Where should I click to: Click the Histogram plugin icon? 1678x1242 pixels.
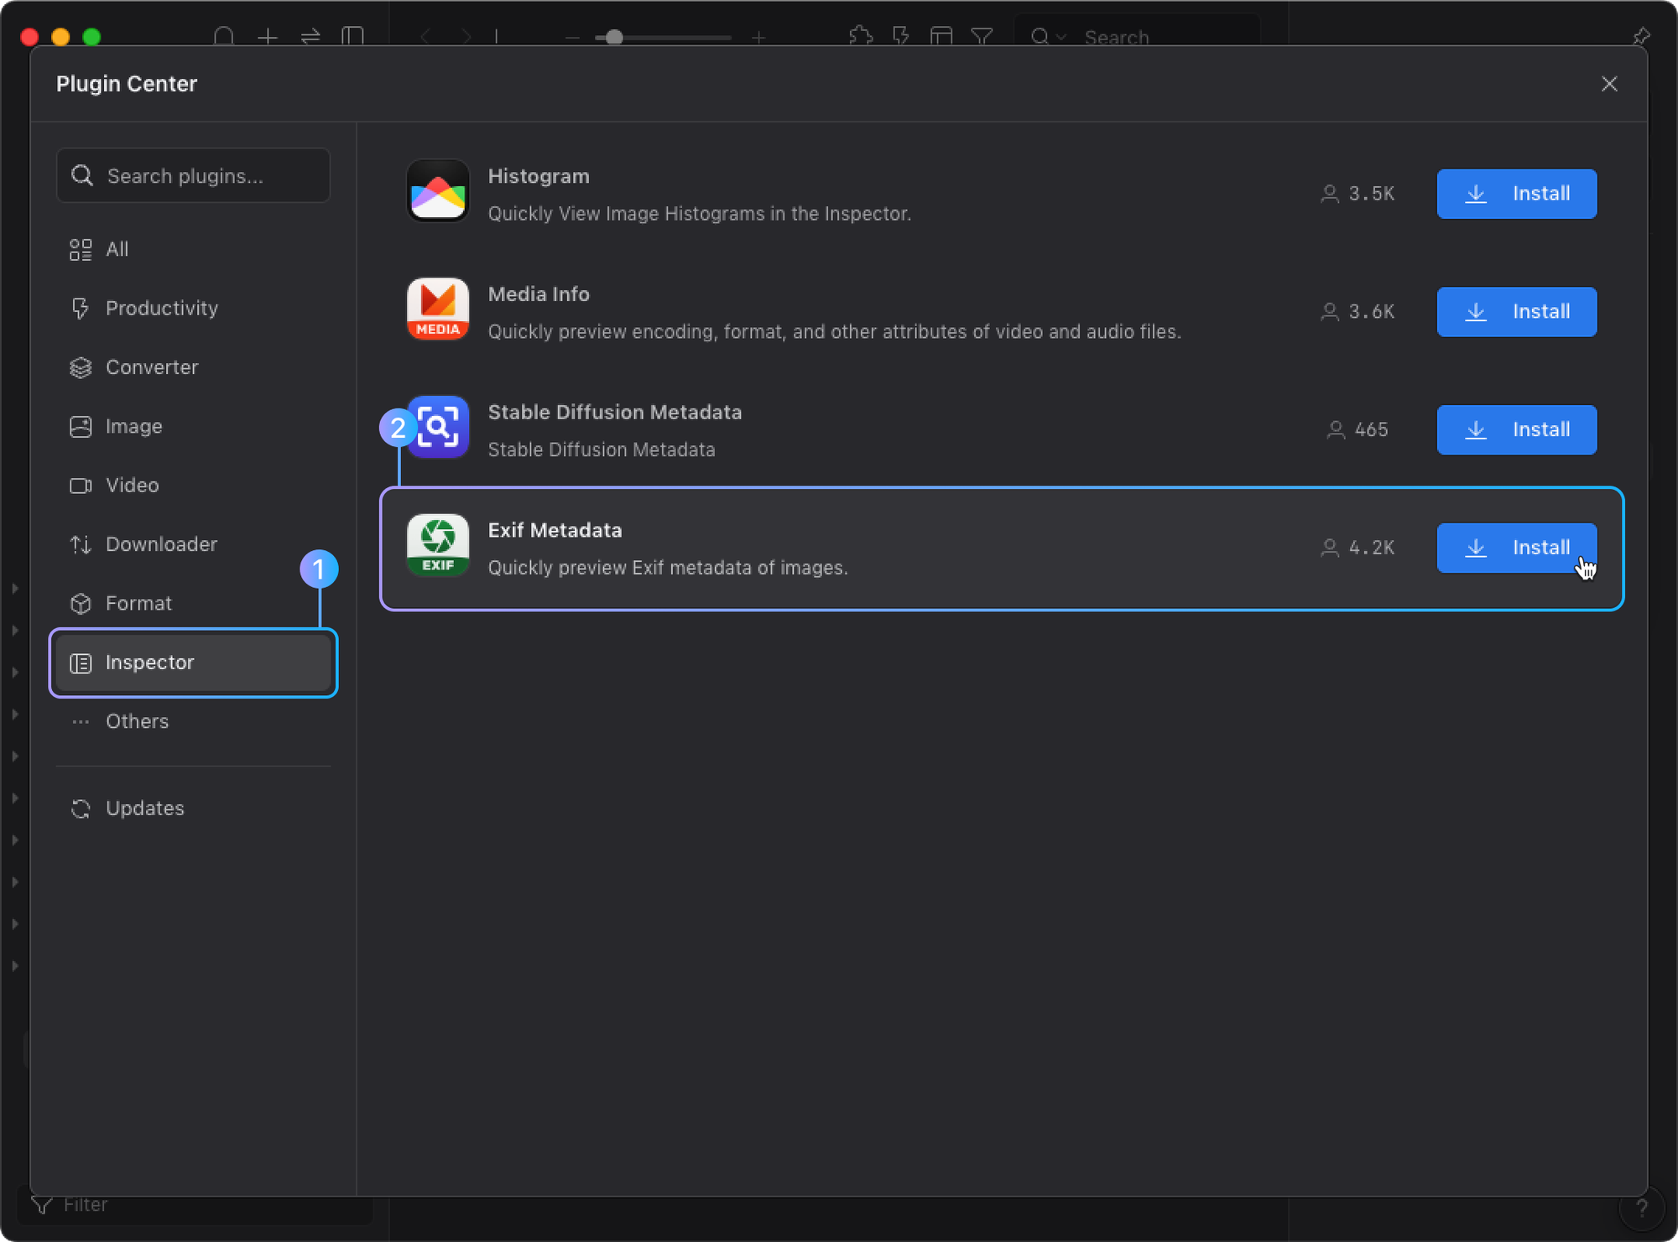(x=439, y=192)
